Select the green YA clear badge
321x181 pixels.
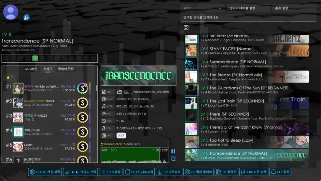pyautogui.click(x=35, y=58)
